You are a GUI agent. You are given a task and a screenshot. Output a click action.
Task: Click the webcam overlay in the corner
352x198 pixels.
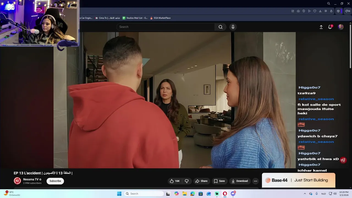(x=39, y=23)
